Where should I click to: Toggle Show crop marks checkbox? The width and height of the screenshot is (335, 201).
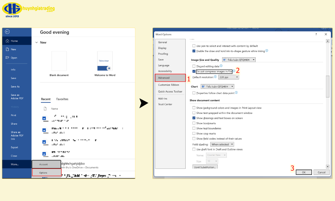coord(194,133)
